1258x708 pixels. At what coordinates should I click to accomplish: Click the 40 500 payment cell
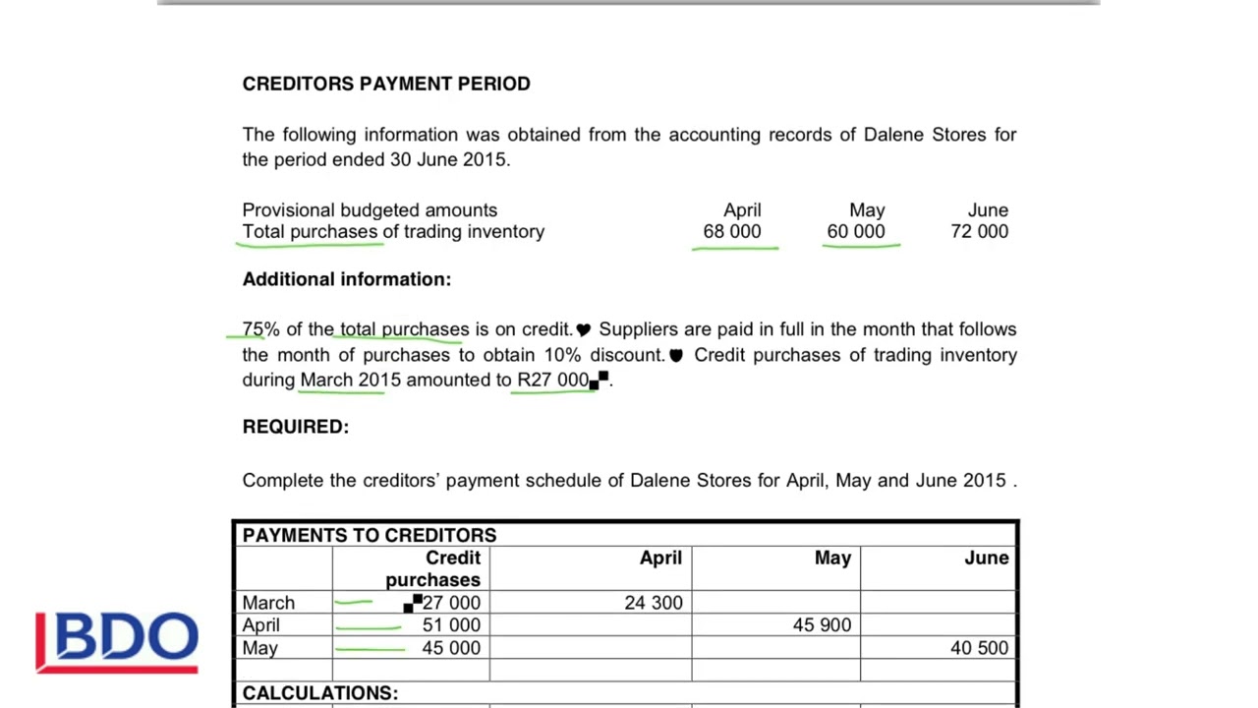click(x=980, y=648)
